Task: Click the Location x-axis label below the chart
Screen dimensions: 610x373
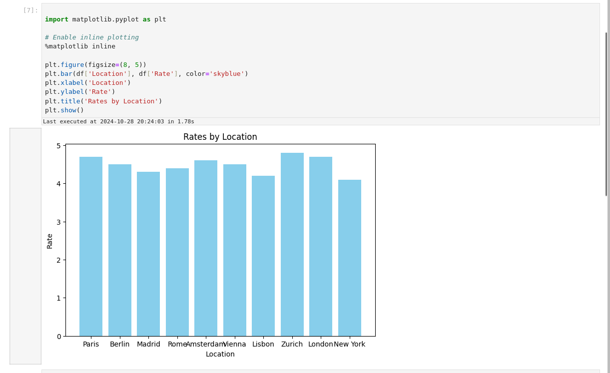Action: click(x=220, y=355)
